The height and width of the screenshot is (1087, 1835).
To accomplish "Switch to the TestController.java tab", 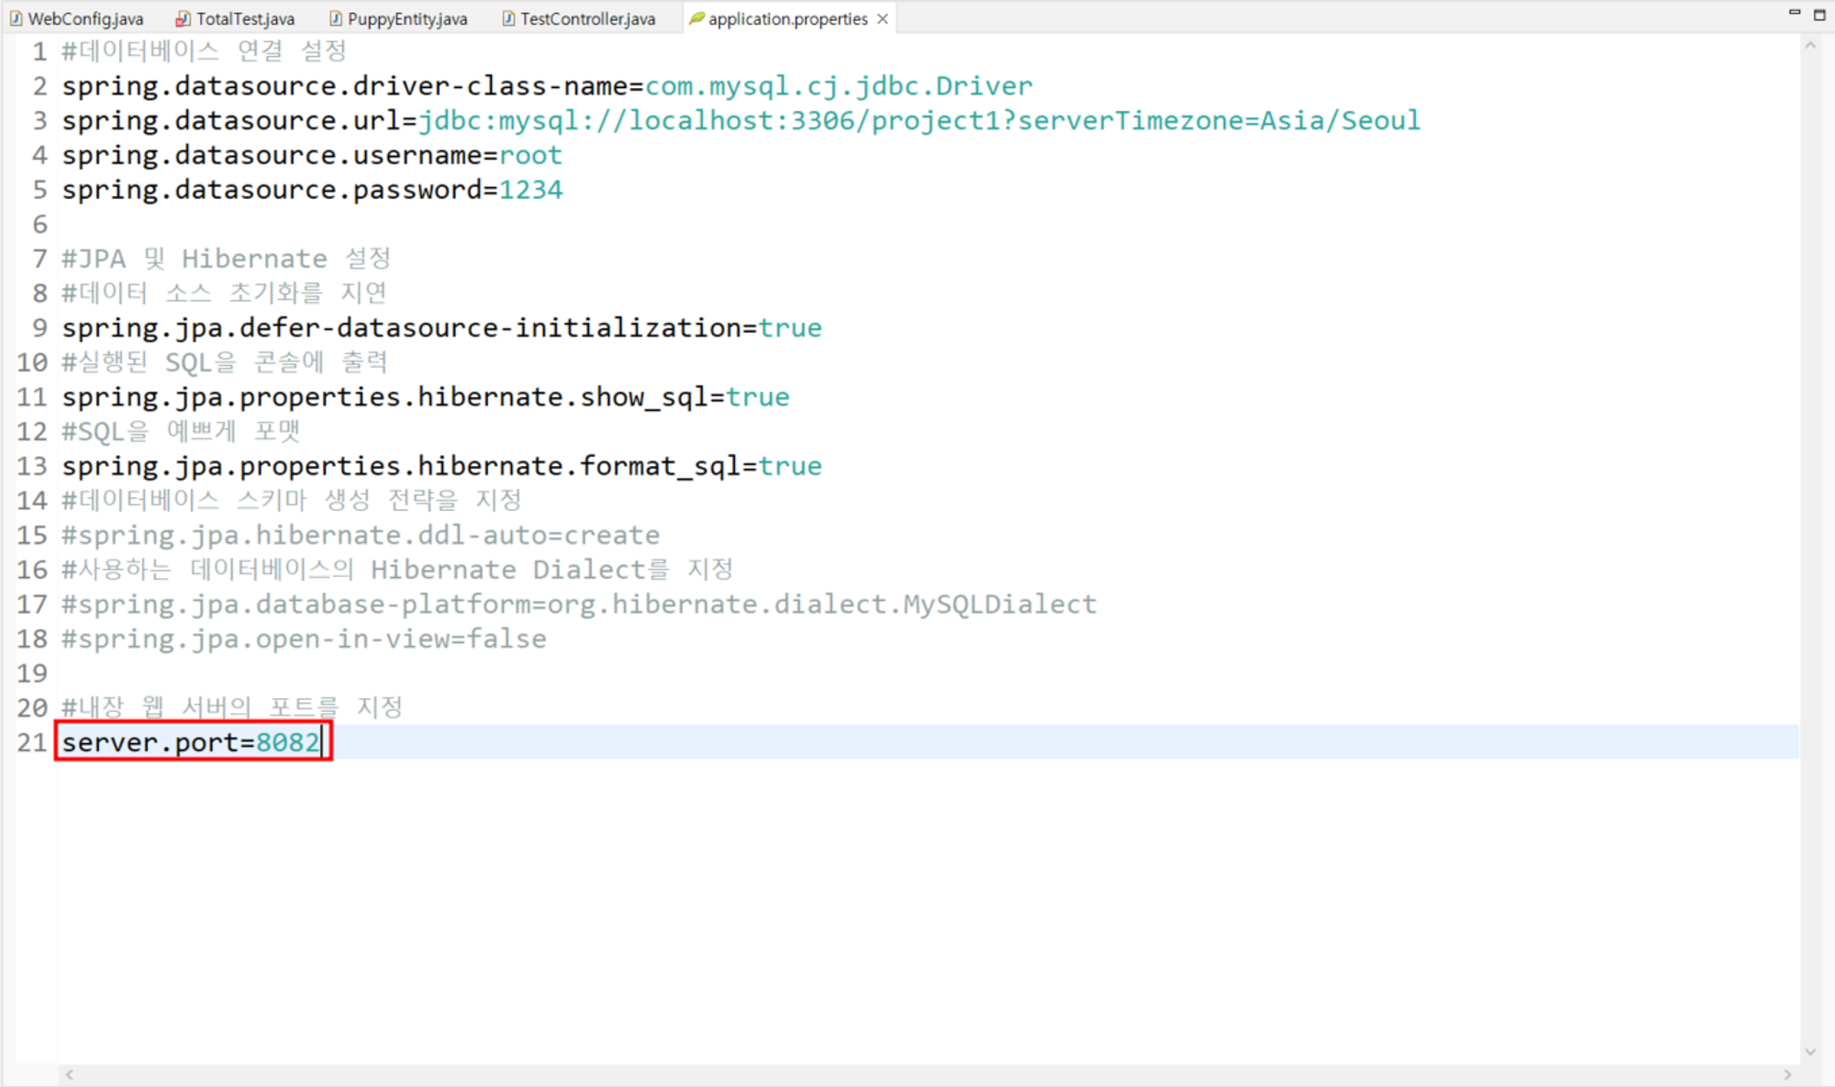I will [587, 18].
